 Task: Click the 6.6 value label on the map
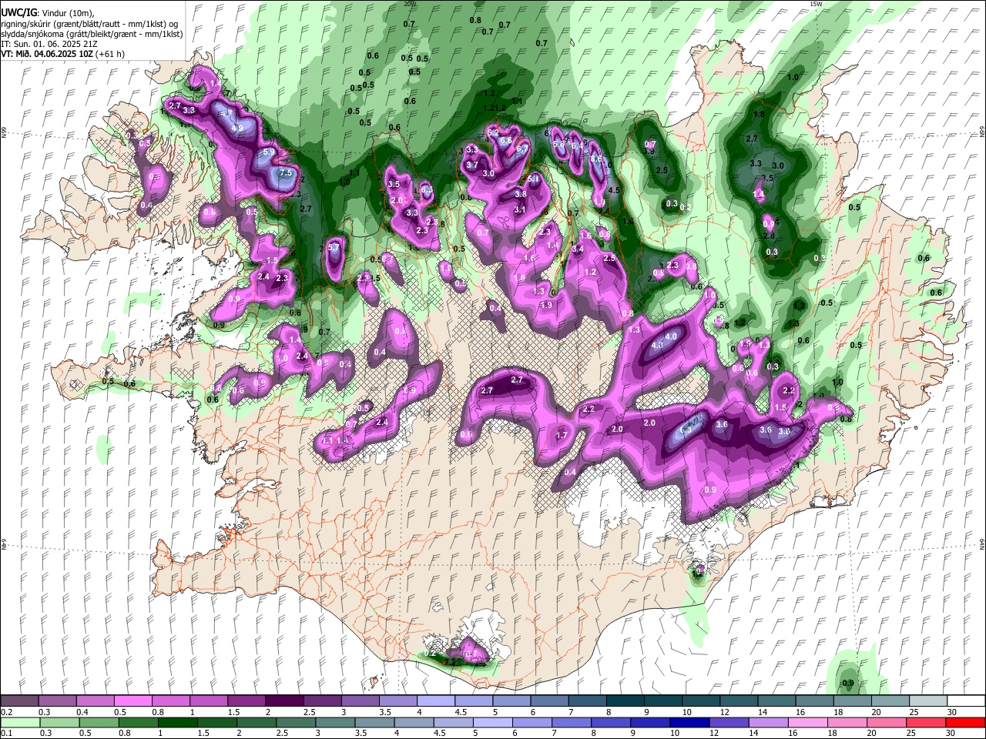(505, 140)
